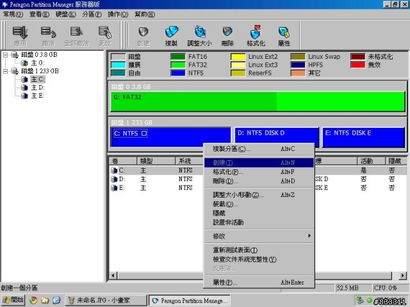Click the 全部撤消 (Undo all) toolbar icon
The height and width of the screenshot is (307, 410).
(77, 33)
